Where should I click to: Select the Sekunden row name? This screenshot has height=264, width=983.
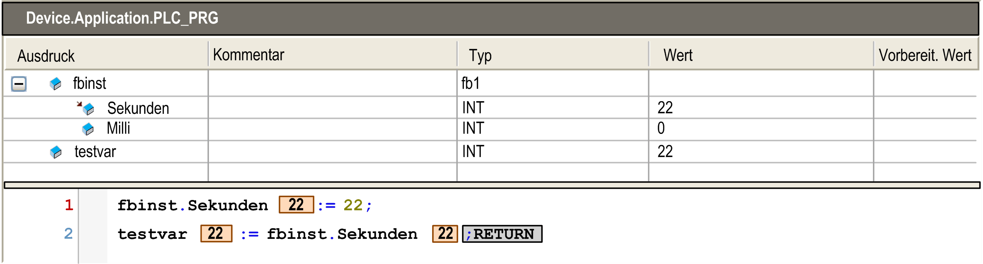[138, 108]
